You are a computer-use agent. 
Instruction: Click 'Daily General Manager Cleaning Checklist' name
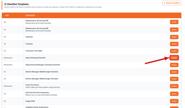43,65
